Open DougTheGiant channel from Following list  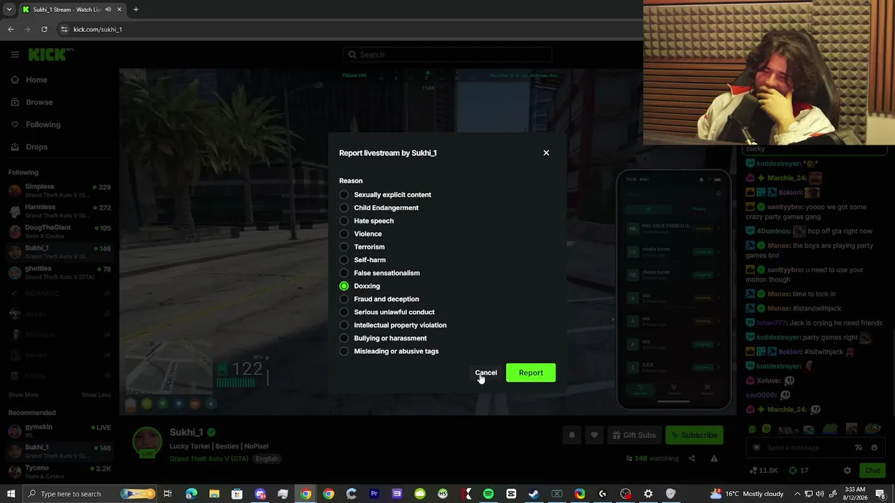(x=59, y=231)
